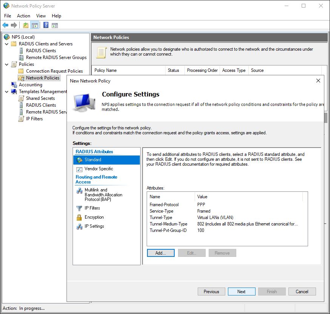Proceed with the Next button
Image resolution: width=330 pixels, height=314 pixels.
point(242,291)
